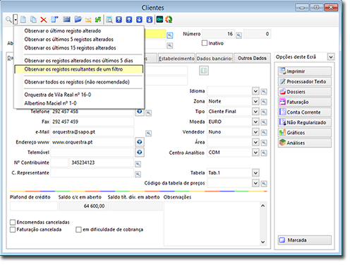Click the lookup icon beside Nº Contribuinte
Image resolution: width=350 pixels, height=265 pixels.
(x=138, y=164)
